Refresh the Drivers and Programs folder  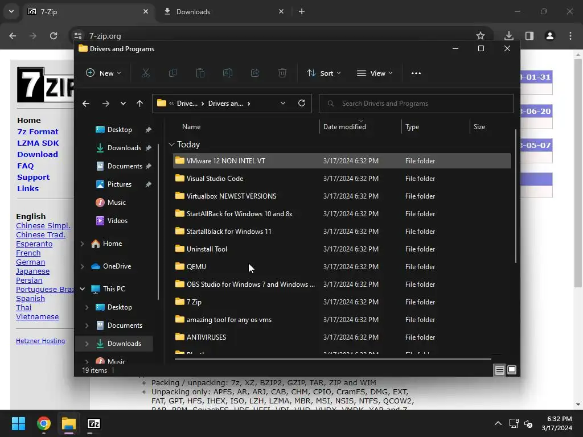tap(302, 104)
